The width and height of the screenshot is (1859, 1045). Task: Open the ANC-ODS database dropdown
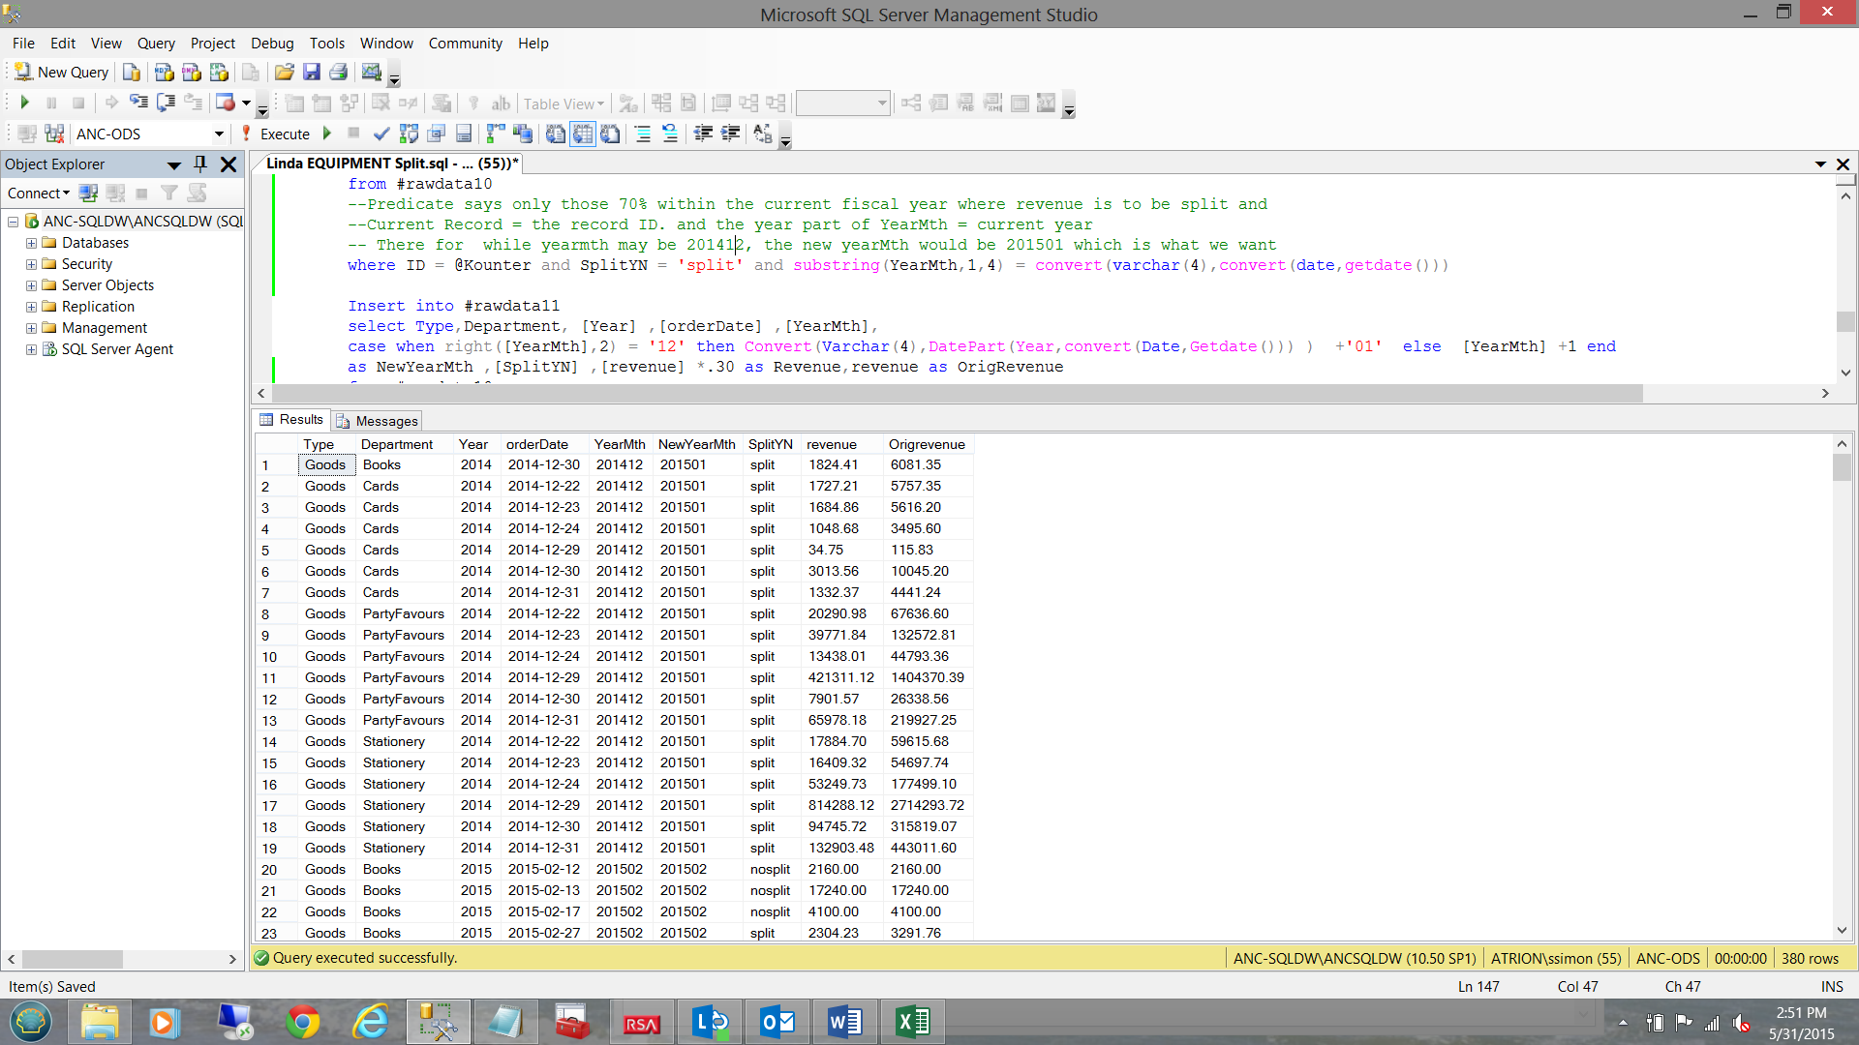pyautogui.click(x=219, y=134)
